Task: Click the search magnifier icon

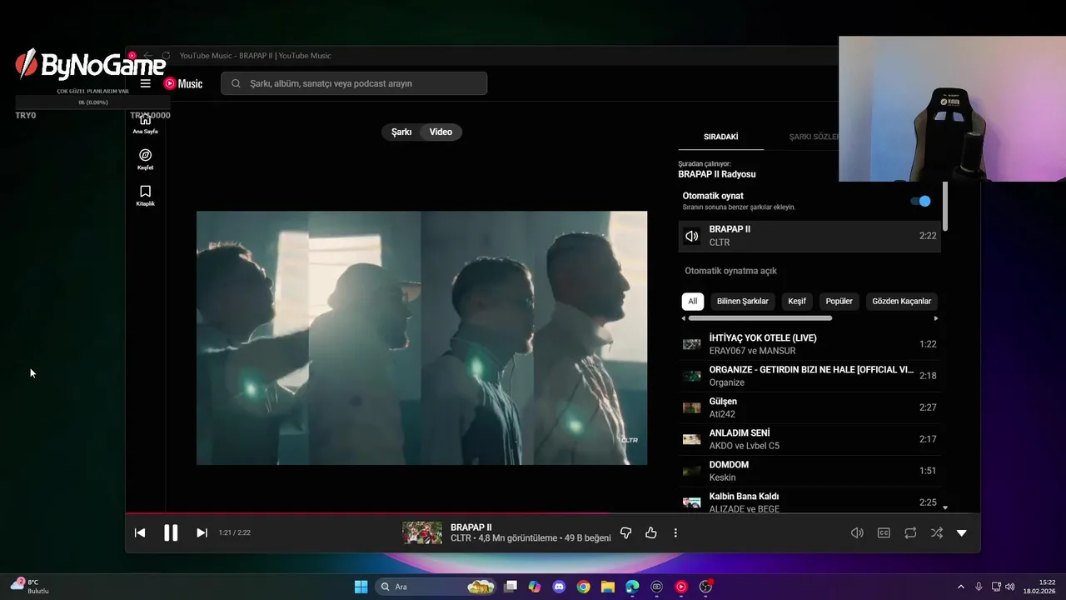Action: tap(236, 83)
